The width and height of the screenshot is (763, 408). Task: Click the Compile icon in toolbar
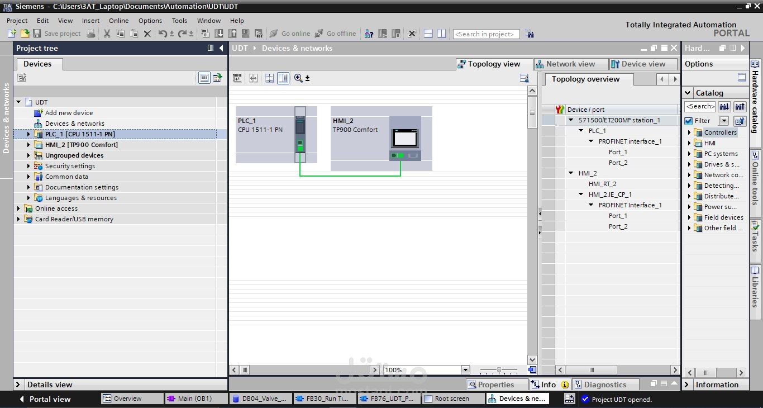click(205, 34)
